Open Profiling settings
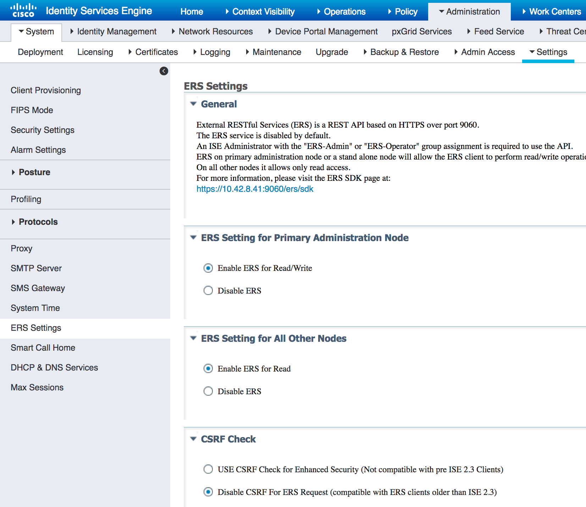 point(26,199)
